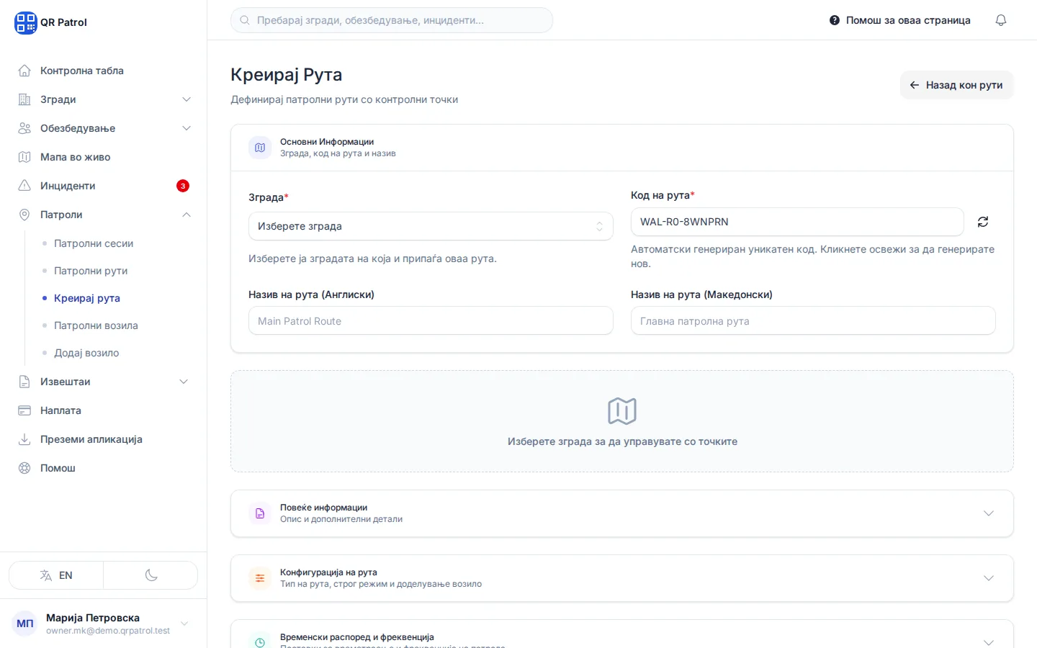Expand the Згради submenu chevron
The width and height of the screenshot is (1037, 648).
(x=187, y=99)
